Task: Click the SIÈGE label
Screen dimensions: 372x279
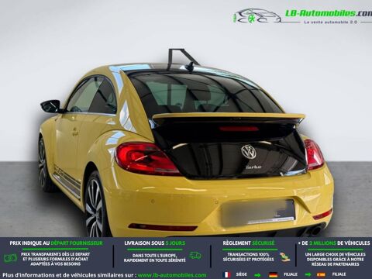Action: [x=242, y=274]
